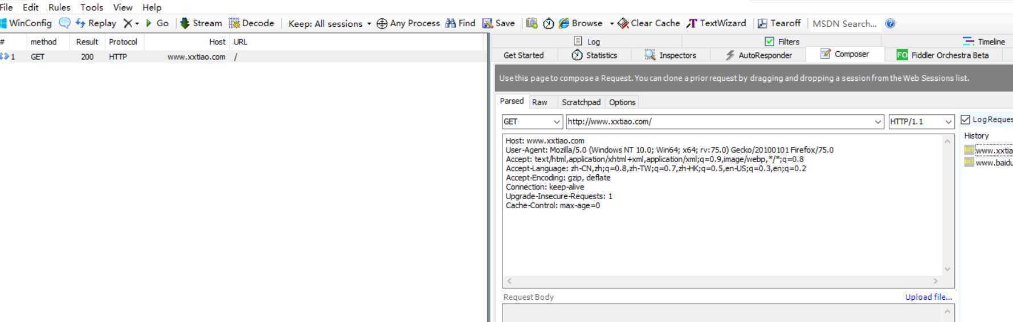Click the screenshot camera icon
This screenshot has width=1013, height=322.
coord(532,23)
